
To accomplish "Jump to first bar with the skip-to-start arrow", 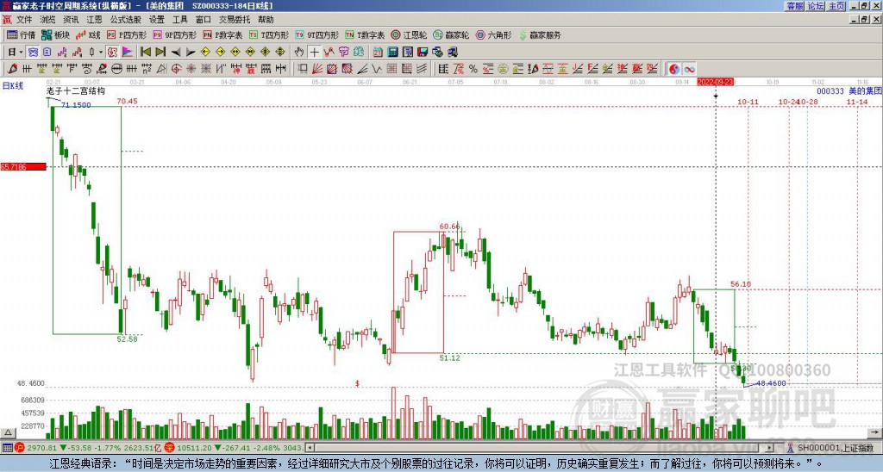I will (x=145, y=53).
